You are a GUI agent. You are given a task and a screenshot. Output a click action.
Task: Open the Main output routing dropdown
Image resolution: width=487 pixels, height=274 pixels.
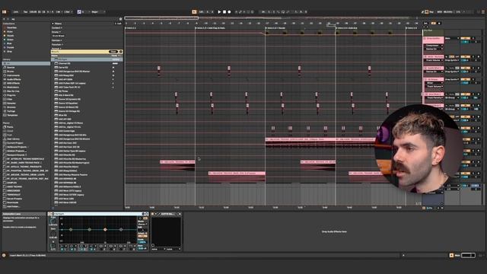452,38
